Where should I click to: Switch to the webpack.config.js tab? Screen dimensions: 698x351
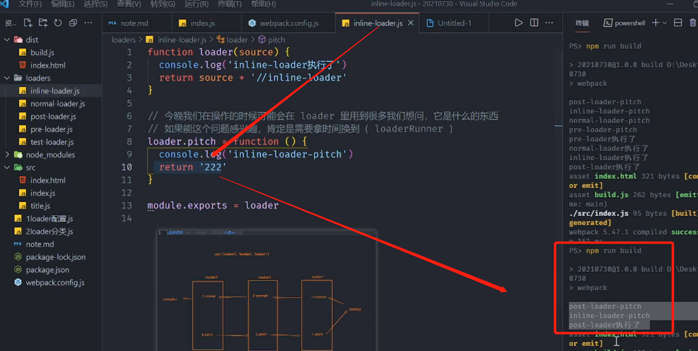tap(289, 23)
